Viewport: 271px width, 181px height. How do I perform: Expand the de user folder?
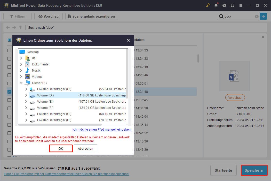pyautogui.click(x=21, y=58)
